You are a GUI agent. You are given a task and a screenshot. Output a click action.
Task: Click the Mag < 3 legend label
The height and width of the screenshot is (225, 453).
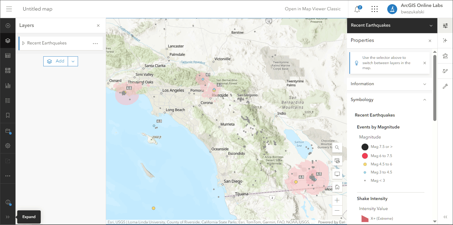coord(377,181)
